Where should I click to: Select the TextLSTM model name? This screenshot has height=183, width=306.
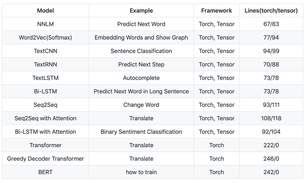[45, 78]
